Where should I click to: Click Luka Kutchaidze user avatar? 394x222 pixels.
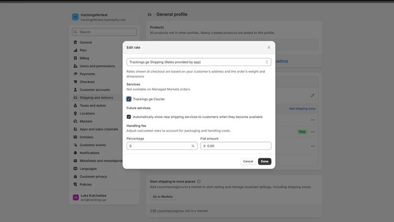coord(76,197)
